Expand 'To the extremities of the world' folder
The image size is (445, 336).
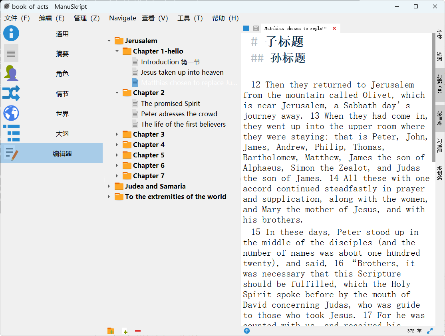click(109, 197)
